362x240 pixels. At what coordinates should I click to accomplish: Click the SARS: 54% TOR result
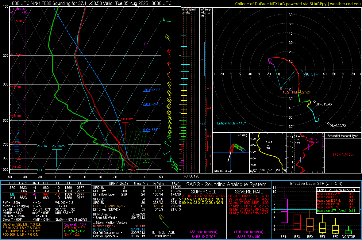[204, 237]
